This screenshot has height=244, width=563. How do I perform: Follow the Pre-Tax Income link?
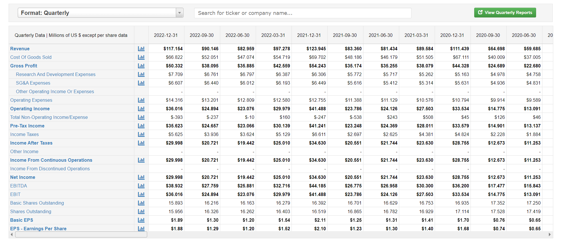click(x=27, y=126)
